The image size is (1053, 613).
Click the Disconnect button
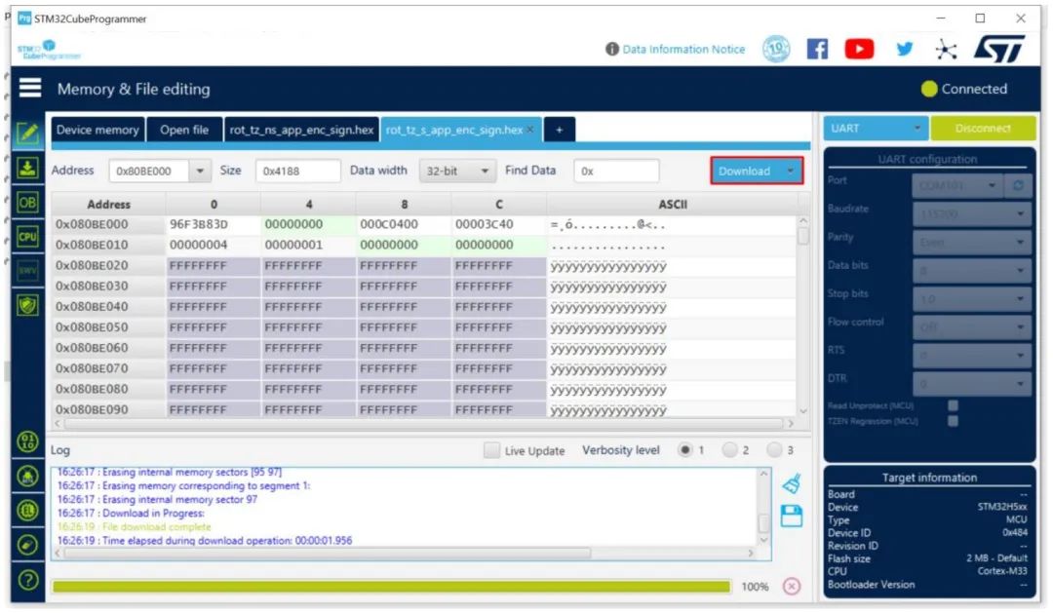click(x=983, y=129)
